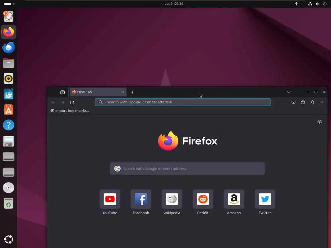The image size is (331, 248).
Task: Open the YouTube shortcut tile
Action: point(110,199)
